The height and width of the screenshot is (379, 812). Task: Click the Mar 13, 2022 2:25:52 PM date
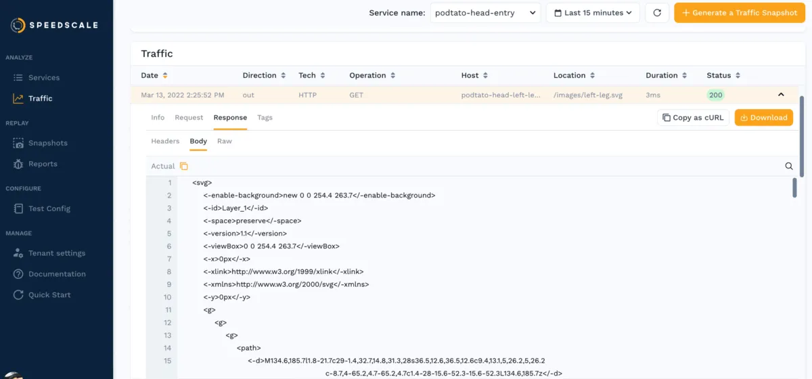[183, 95]
